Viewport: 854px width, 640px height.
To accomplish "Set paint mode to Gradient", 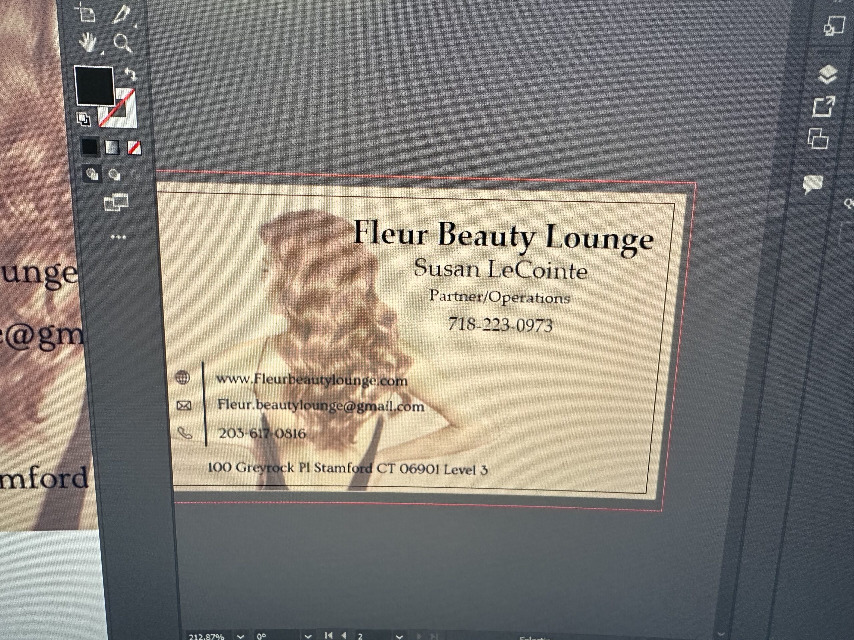I will click(x=112, y=147).
